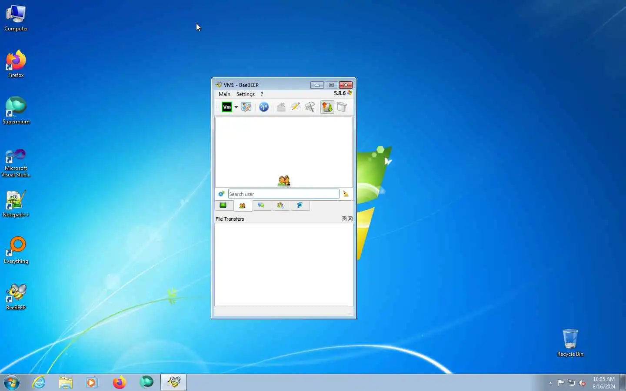Image resolution: width=626 pixels, height=391 pixels.
Task: Open the taskbar clock showing 10:05 AM
Action: click(x=604, y=383)
